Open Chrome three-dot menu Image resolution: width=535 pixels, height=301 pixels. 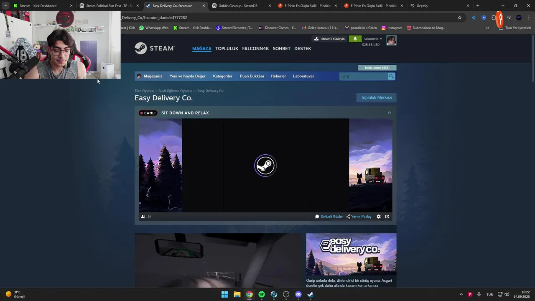529,18
